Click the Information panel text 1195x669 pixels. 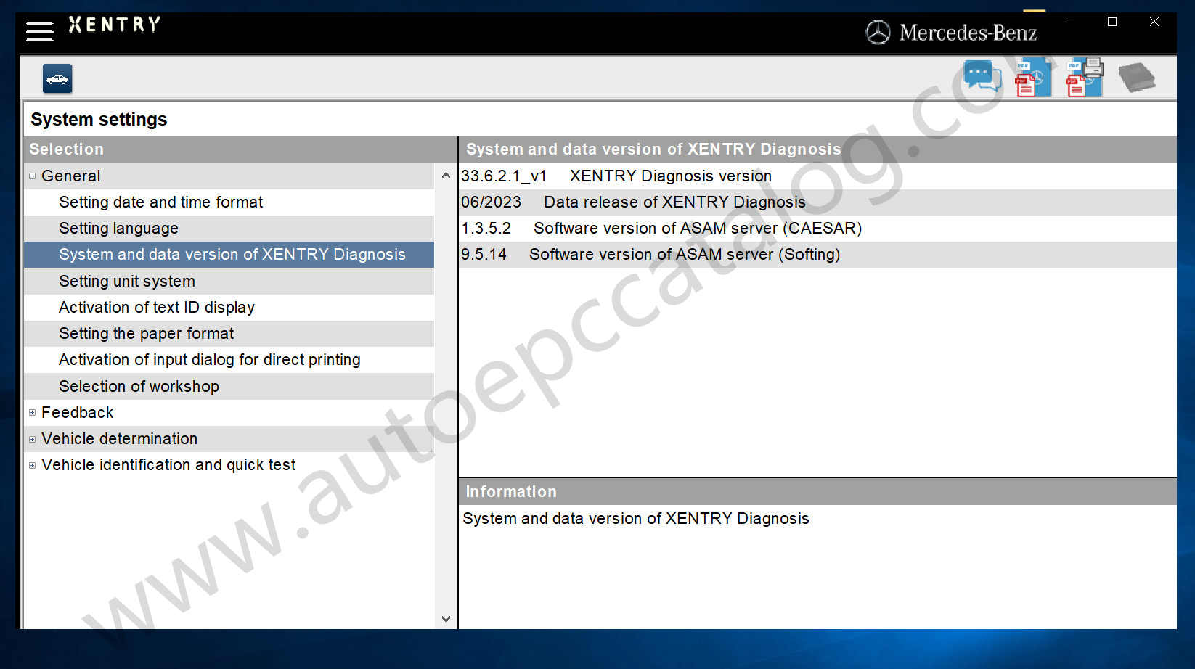[x=636, y=519]
